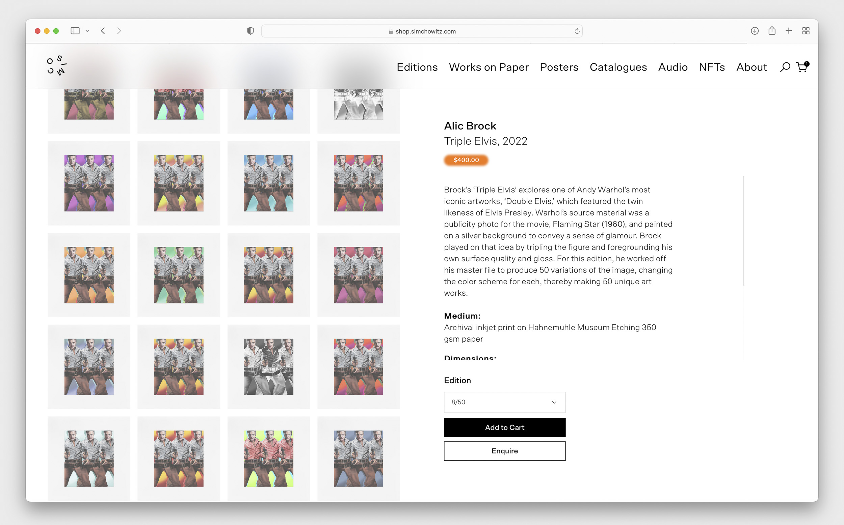Open the Safari downloads icon

pos(754,31)
